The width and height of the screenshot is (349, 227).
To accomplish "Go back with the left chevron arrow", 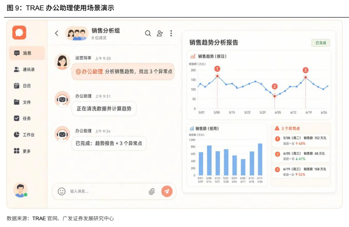I will [56, 33].
